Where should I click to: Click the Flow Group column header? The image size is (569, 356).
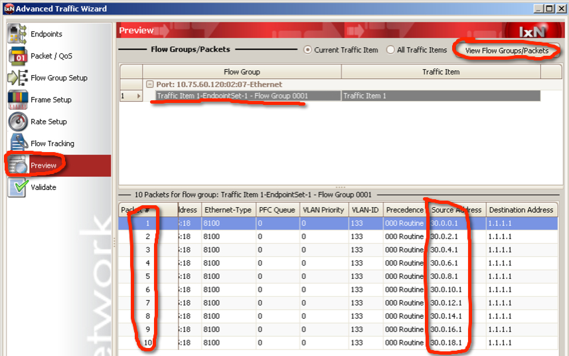(x=242, y=72)
